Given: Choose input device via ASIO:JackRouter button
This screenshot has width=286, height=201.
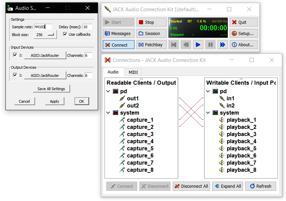Looking at the screenshot, I should pyautogui.click(x=45, y=55).
